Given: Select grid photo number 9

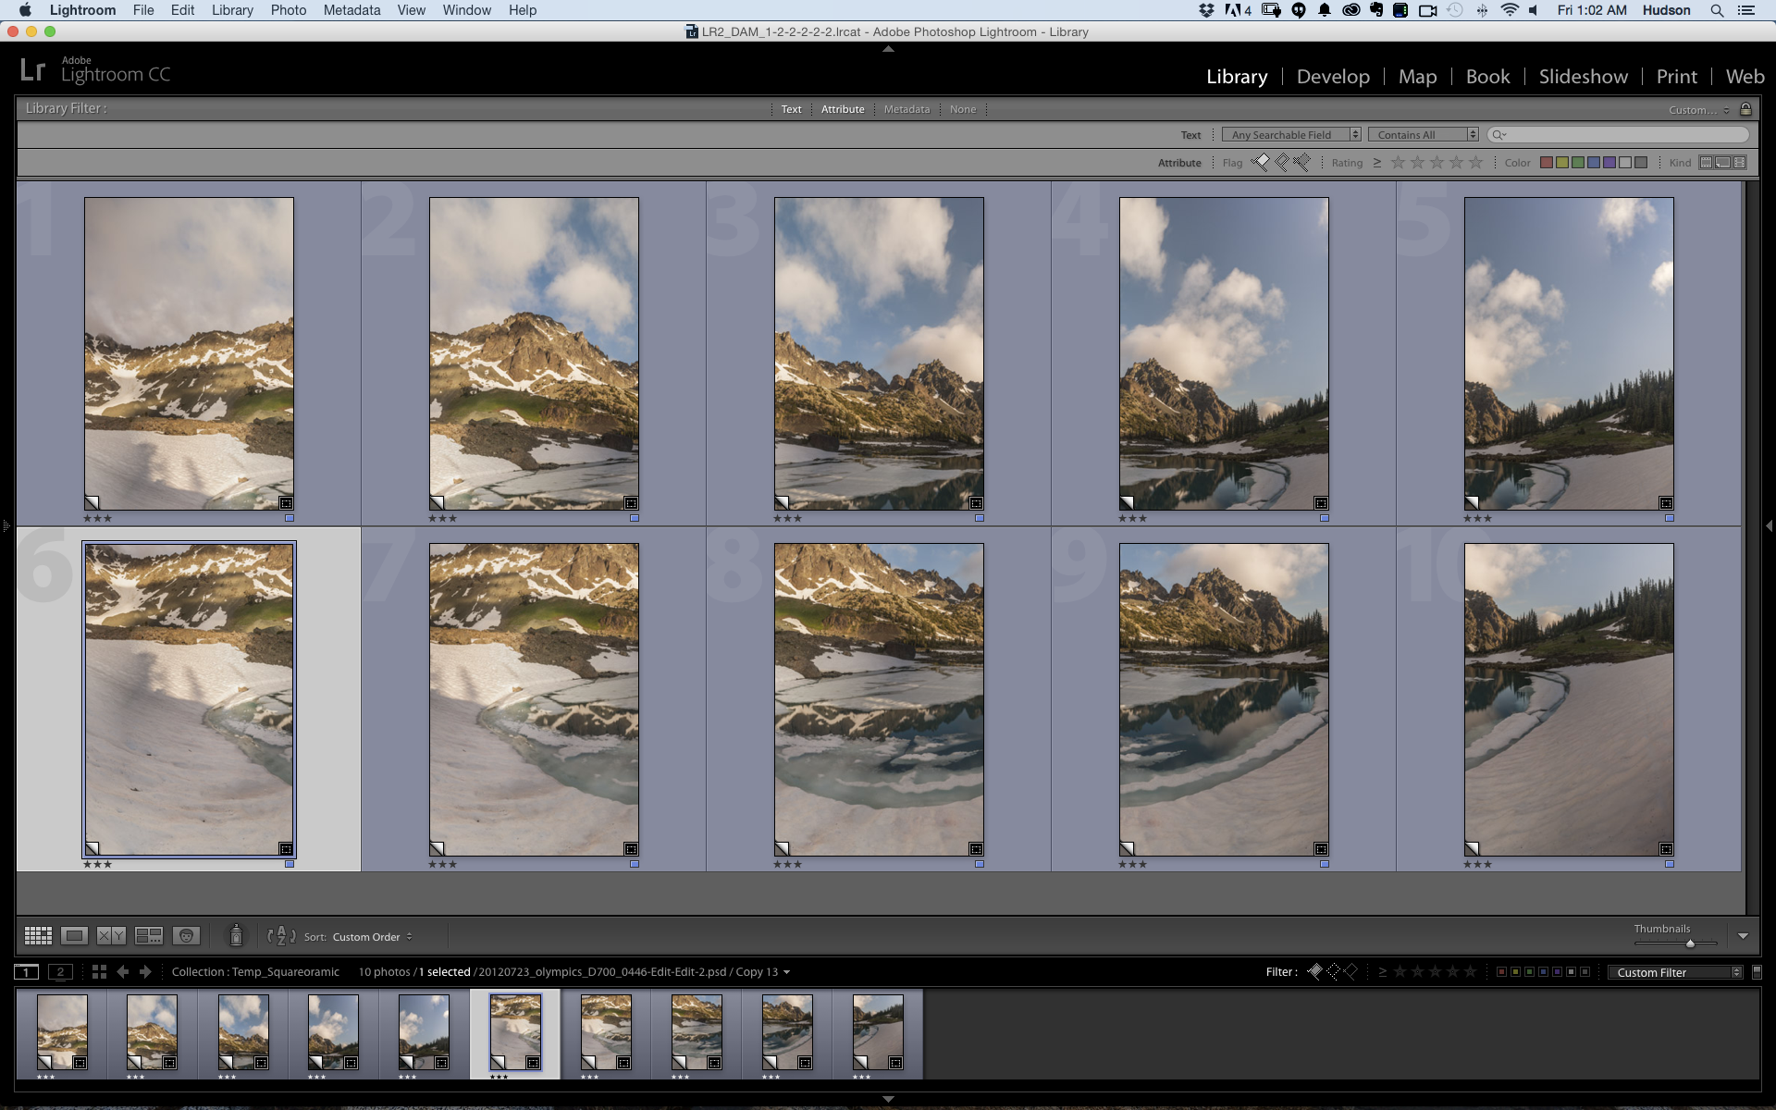Looking at the screenshot, I should (x=1224, y=699).
